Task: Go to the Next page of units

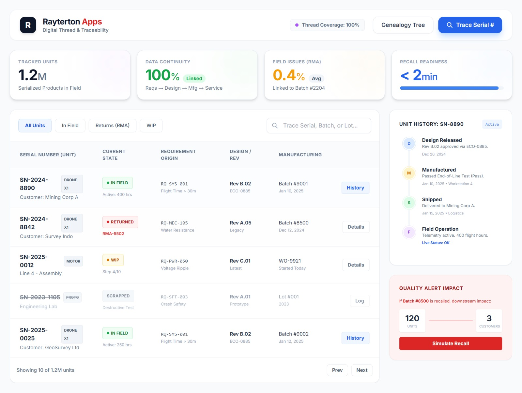Action: pyautogui.click(x=361, y=370)
